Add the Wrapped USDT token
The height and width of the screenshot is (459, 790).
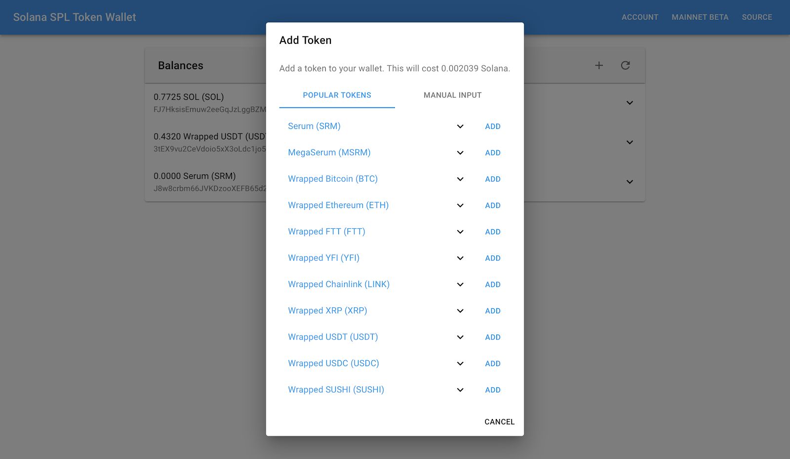point(492,337)
